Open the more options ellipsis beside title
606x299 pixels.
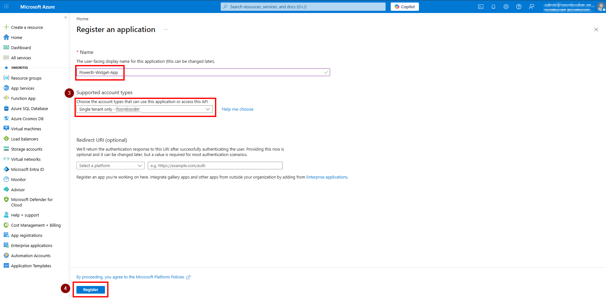pos(165,29)
